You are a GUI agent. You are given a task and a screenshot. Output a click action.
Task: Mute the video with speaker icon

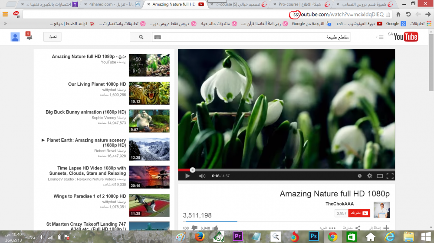coord(202,176)
